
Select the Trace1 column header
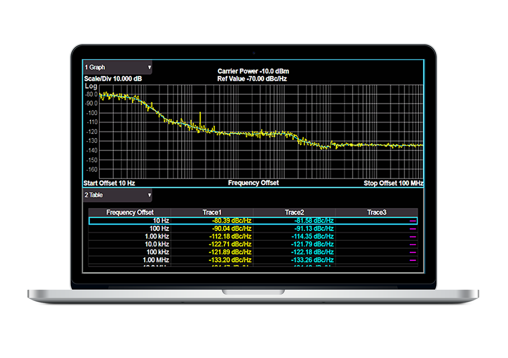tap(212, 212)
